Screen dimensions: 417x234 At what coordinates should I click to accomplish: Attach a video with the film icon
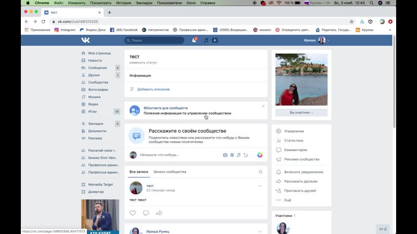pyautogui.click(x=232, y=155)
